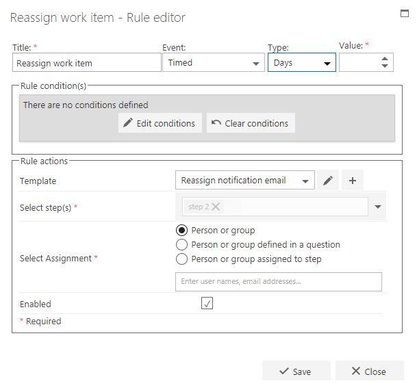Select the Person or group radio option
Screen dimensions: 417x392
[x=181, y=230]
